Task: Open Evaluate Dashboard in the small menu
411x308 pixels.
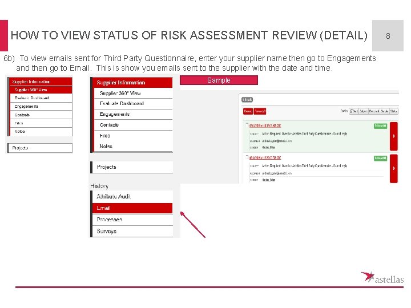Action: pyautogui.click(x=41, y=98)
